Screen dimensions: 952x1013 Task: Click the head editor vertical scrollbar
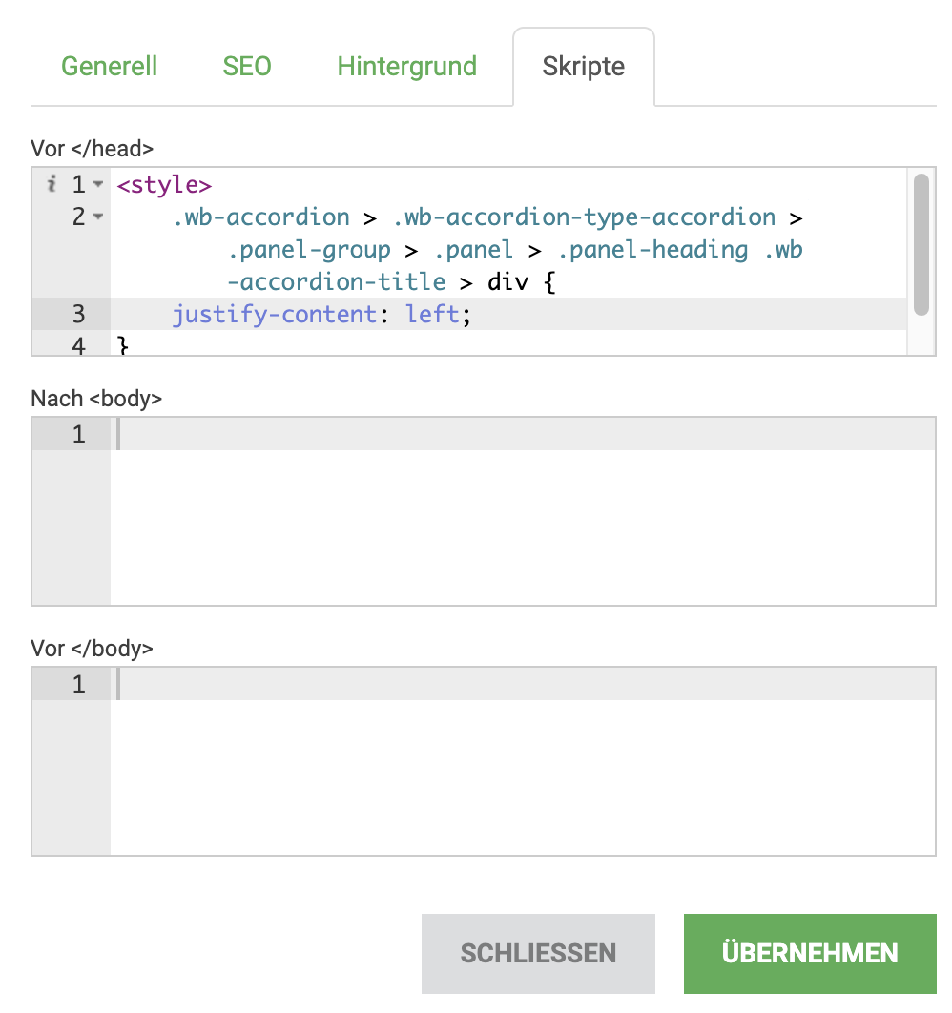coord(921,243)
